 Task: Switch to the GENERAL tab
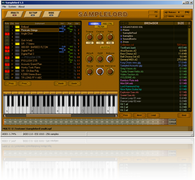pyautogui.click(x=95, y=24)
